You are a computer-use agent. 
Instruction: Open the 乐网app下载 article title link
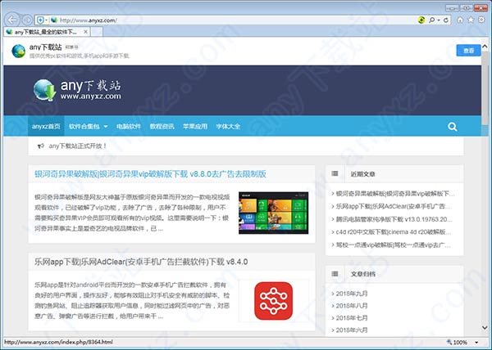(141, 262)
